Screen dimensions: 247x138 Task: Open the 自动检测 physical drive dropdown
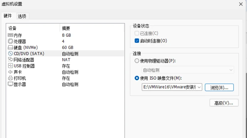point(188,70)
